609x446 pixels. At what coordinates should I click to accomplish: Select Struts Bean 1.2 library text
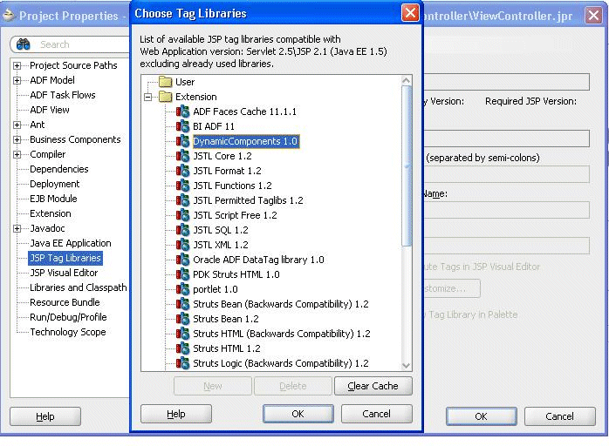[226, 319]
